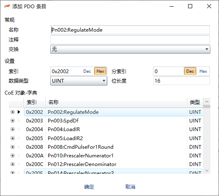The height and width of the screenshot is (196, 219).
Task: Click the current-row arrow marker of 0x2002
Action: pyautogui.click(x=19, y=112)
